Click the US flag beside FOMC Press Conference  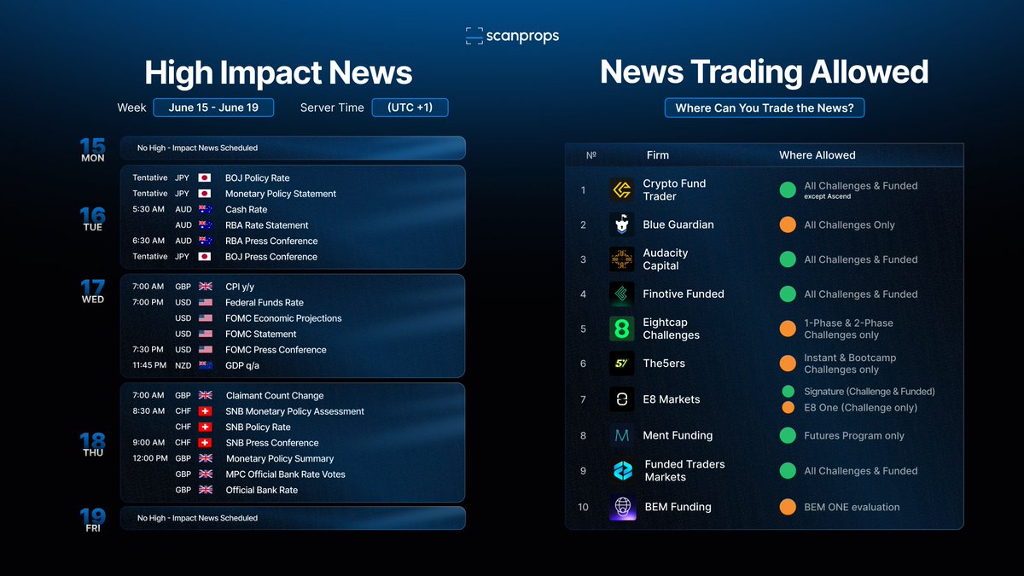pos(205,350)
